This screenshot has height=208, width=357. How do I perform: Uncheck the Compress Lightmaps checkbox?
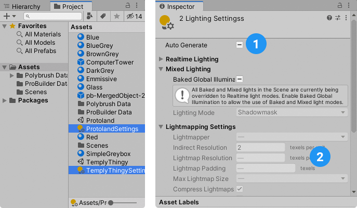(x=240, y=189)
